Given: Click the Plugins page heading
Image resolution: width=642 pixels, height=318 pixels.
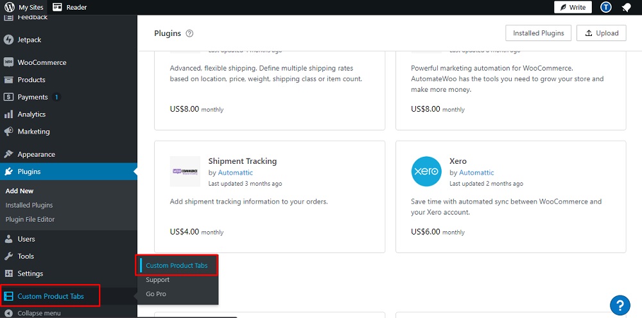Looking at the screenshot, I should click(168, 33).
